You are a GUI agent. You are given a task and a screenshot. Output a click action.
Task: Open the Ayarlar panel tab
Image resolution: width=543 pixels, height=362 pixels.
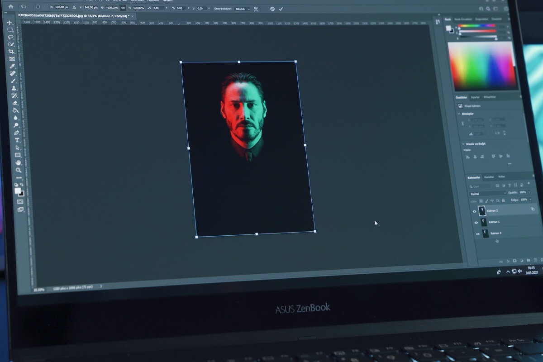click(475, 97)
